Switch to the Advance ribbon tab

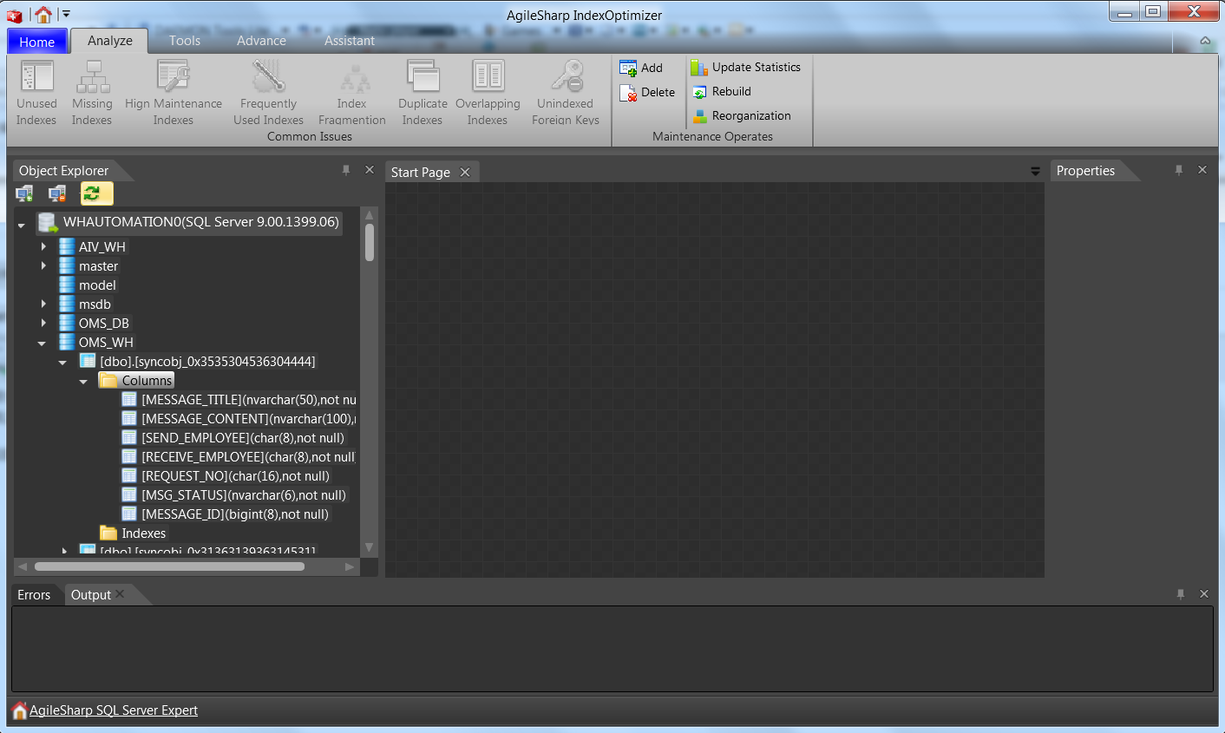point(261,41)
